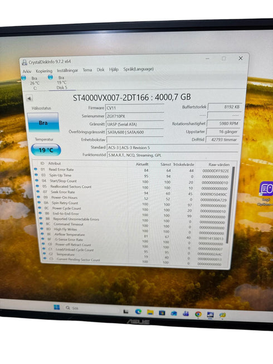Click the Attribut column header
This screenshot has width=273, height=364.
(55, 163)
